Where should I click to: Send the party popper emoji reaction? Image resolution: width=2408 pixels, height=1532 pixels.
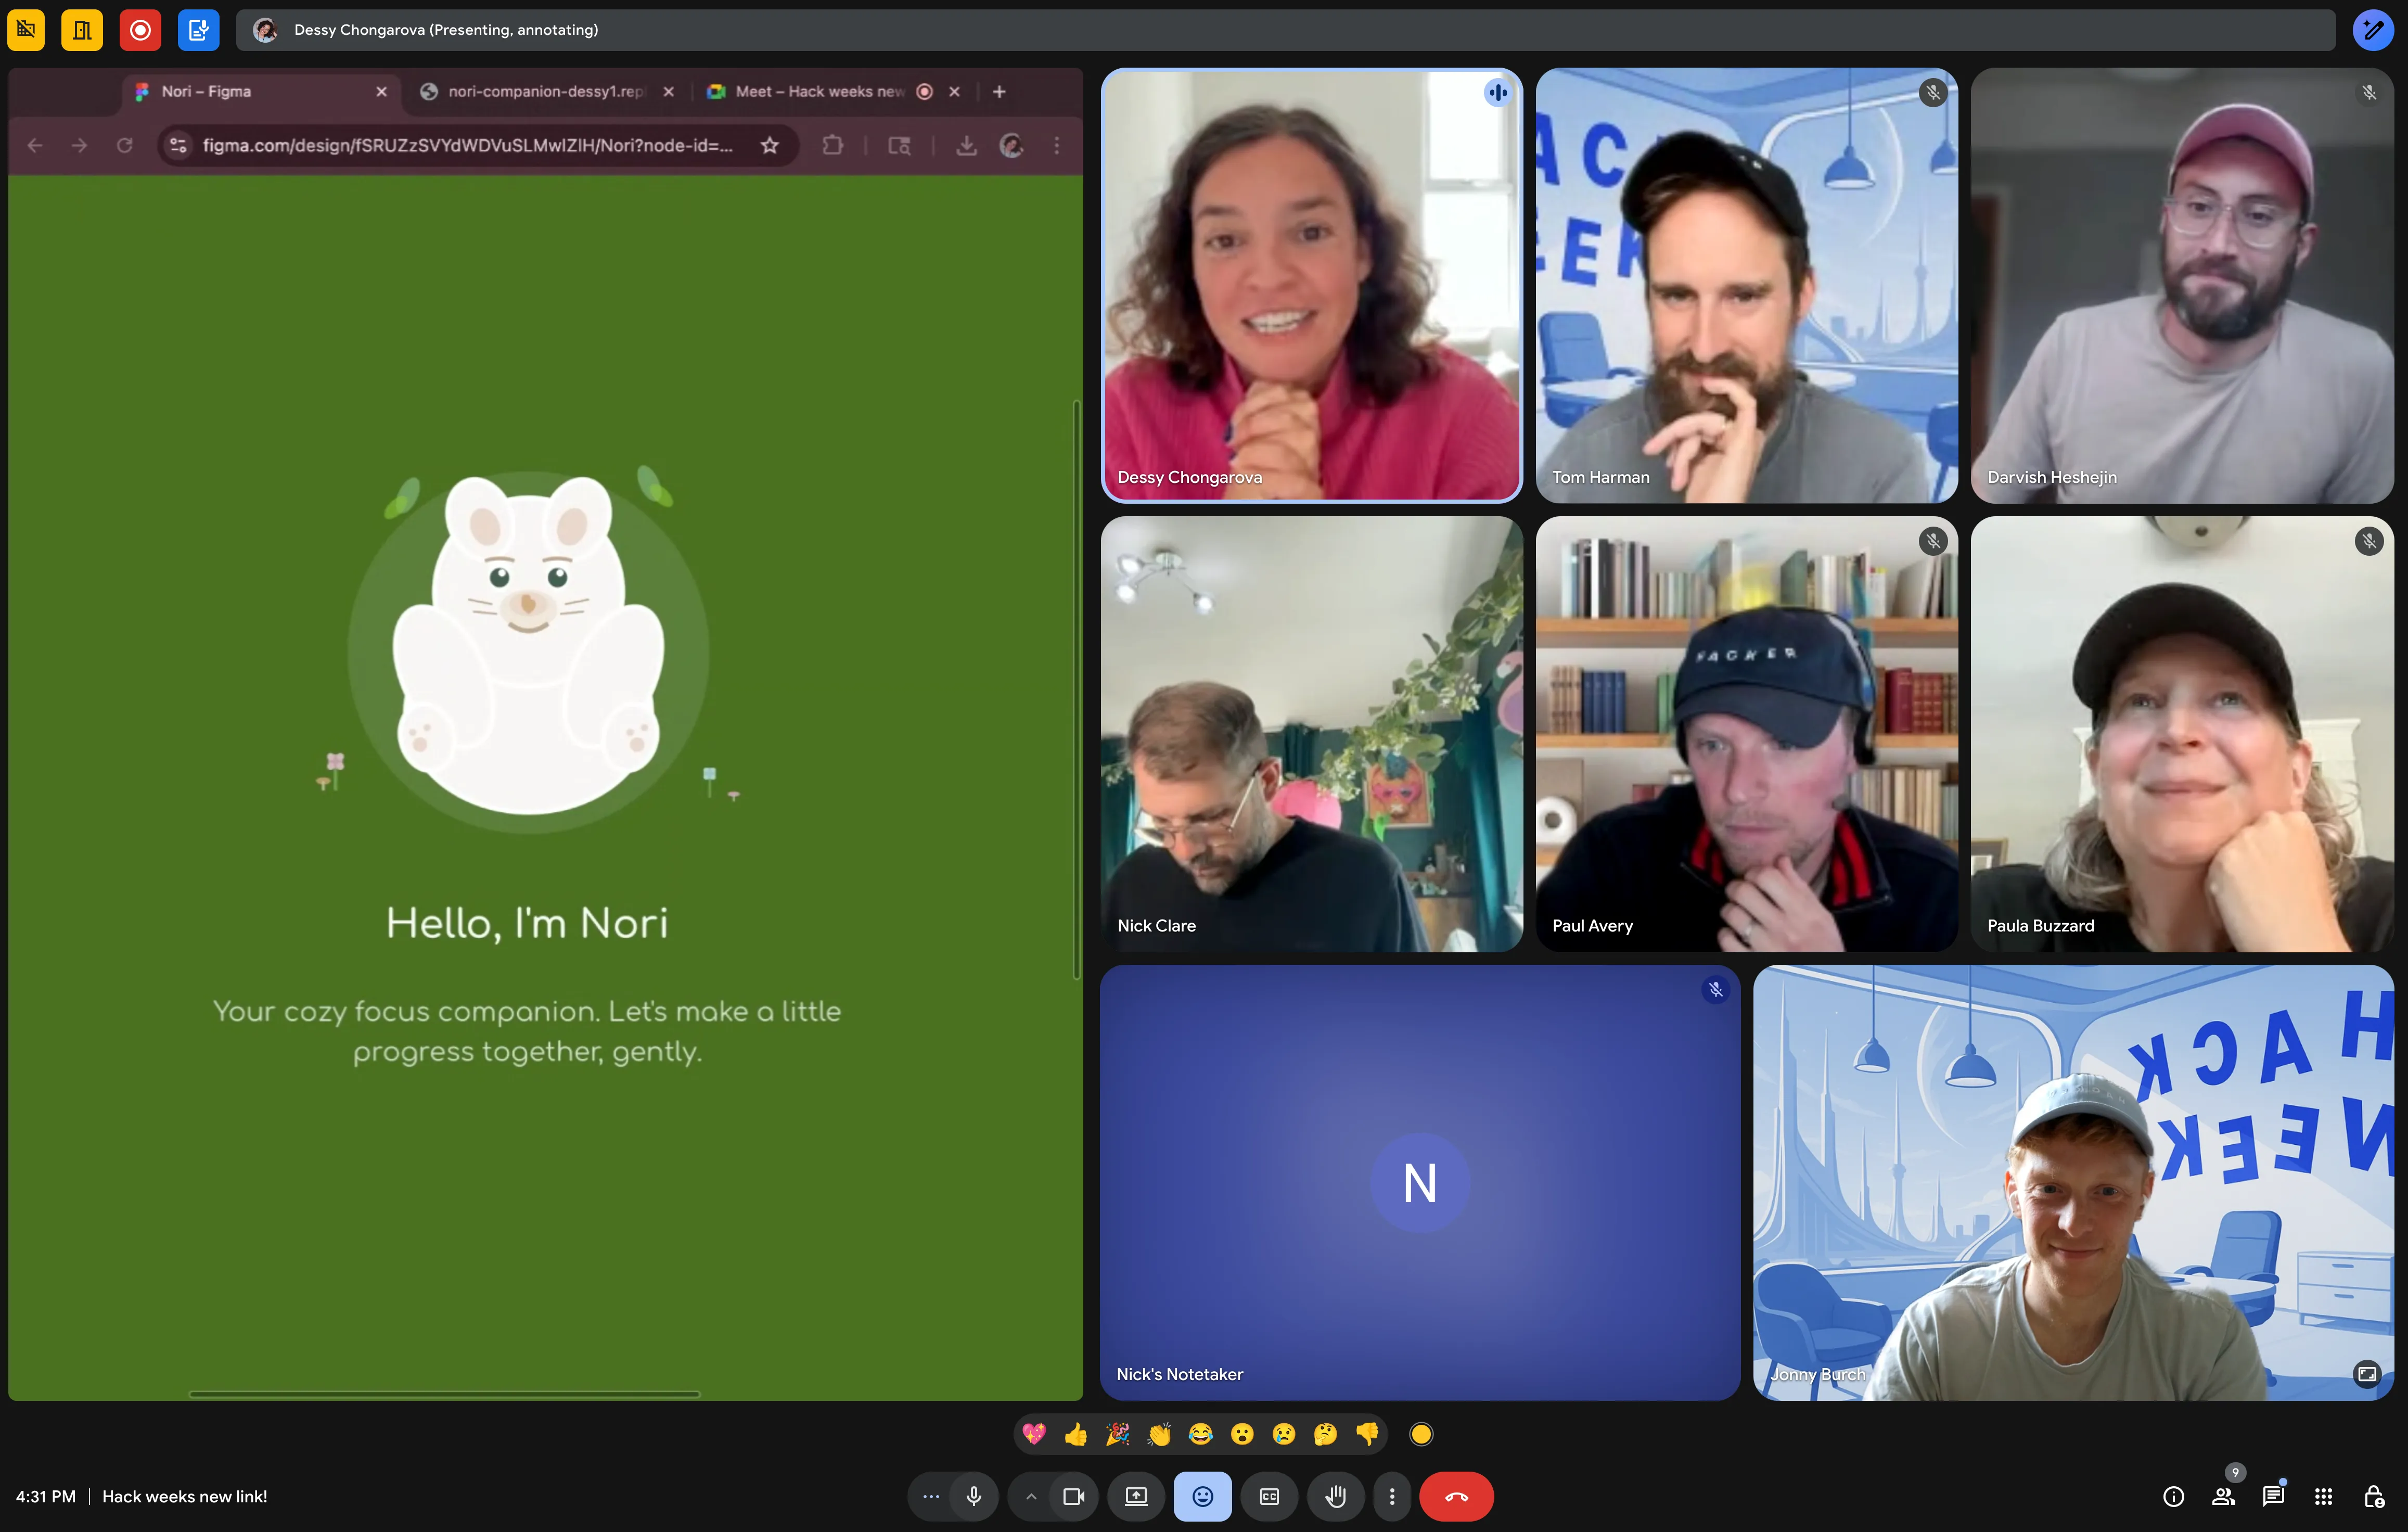[x=1118, y=1434]
